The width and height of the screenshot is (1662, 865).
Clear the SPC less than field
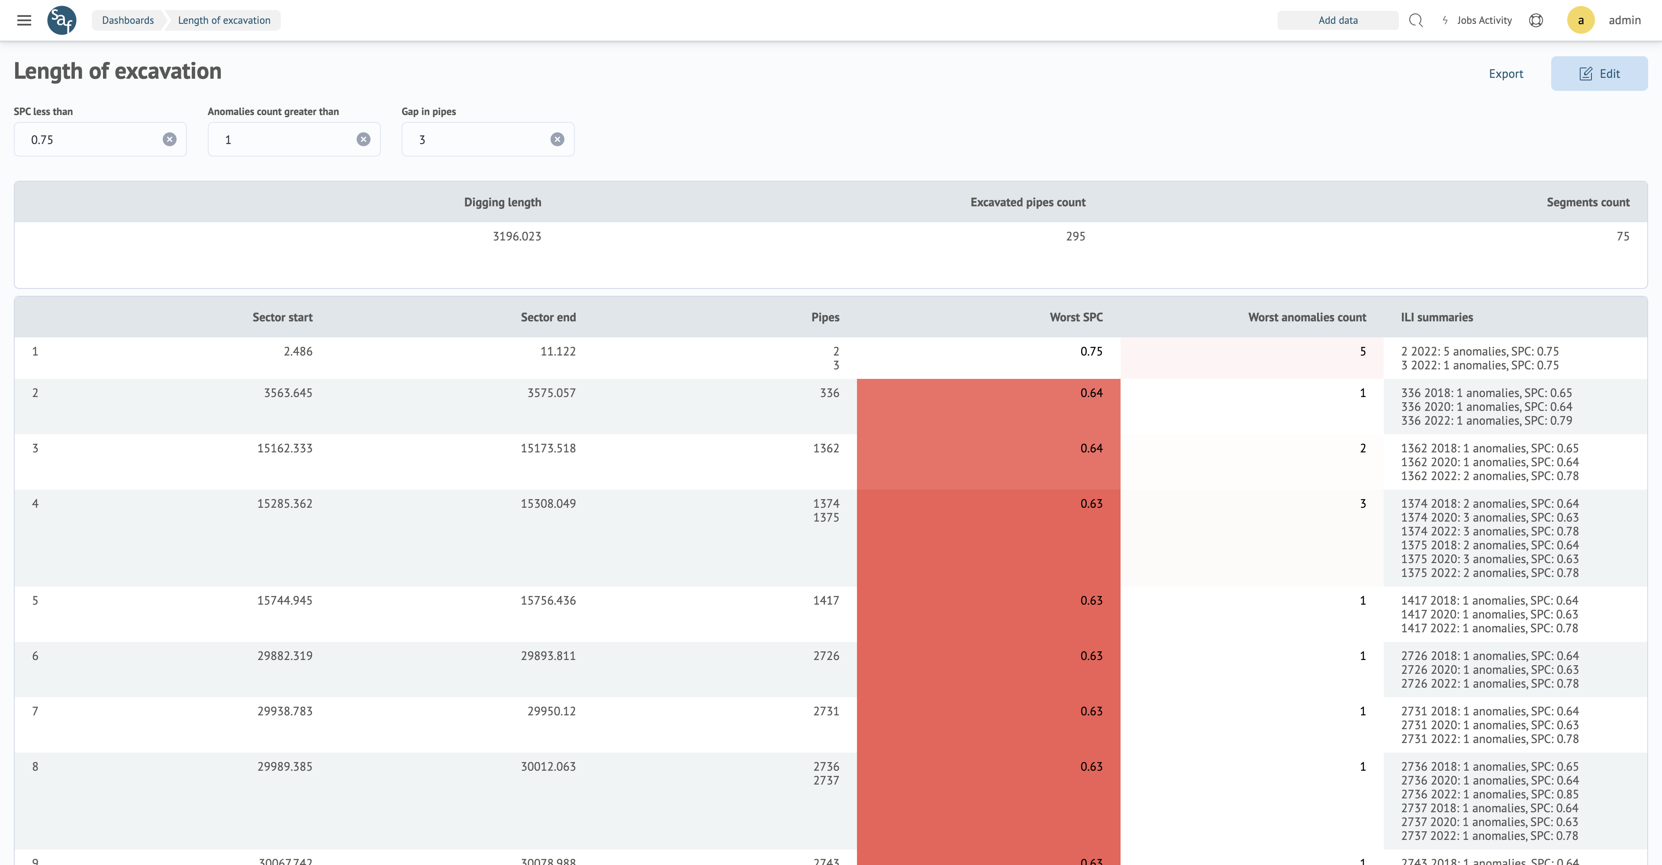click(169, 139)
